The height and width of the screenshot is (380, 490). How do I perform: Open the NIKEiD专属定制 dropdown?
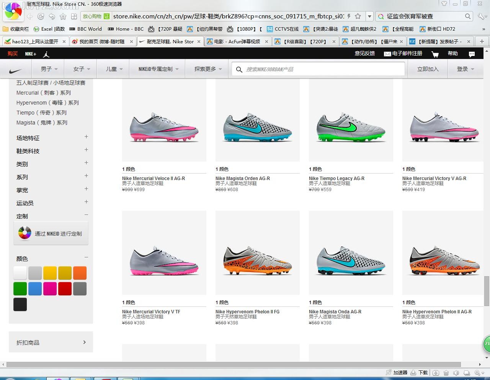(x=158, y=69)
